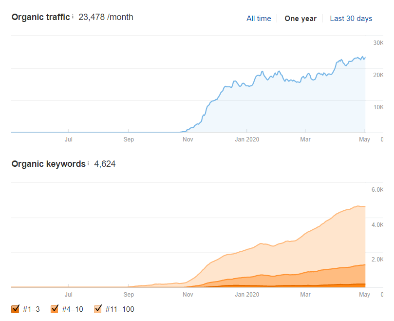Select Mar marker on keywords chart axis
Image resolution: width=394 pixels, height=321 pixels.
click(x=305, y=294)
